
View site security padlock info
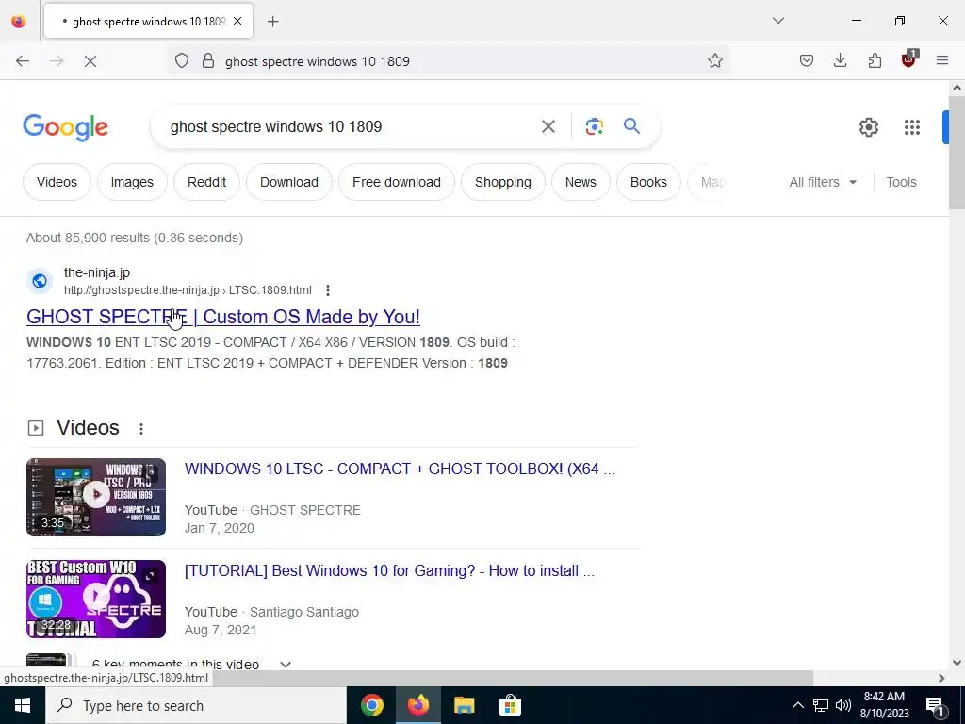click(x=208, y=61)
